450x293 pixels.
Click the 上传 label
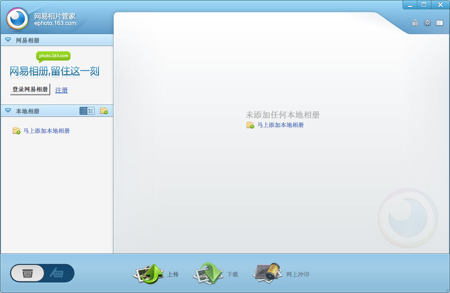click(173, 274)
